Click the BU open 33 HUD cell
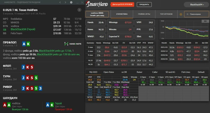 click(x=196, y=80)
